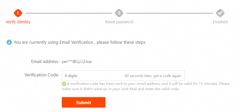Select the Finished step label

220,22
